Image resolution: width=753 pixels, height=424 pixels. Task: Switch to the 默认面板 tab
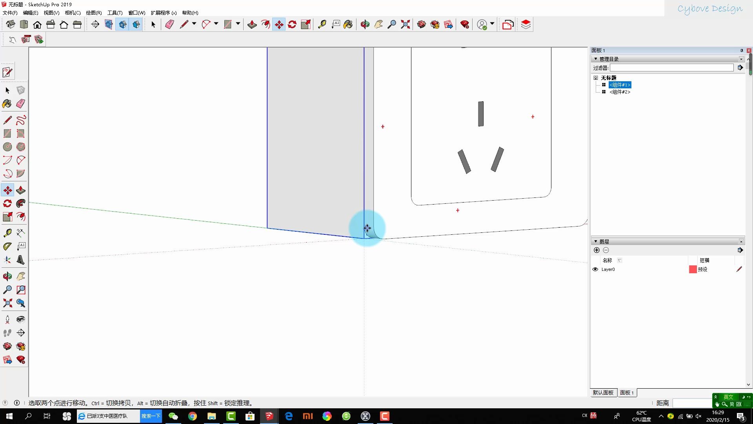pyautogui.click(x=603, y=393)
